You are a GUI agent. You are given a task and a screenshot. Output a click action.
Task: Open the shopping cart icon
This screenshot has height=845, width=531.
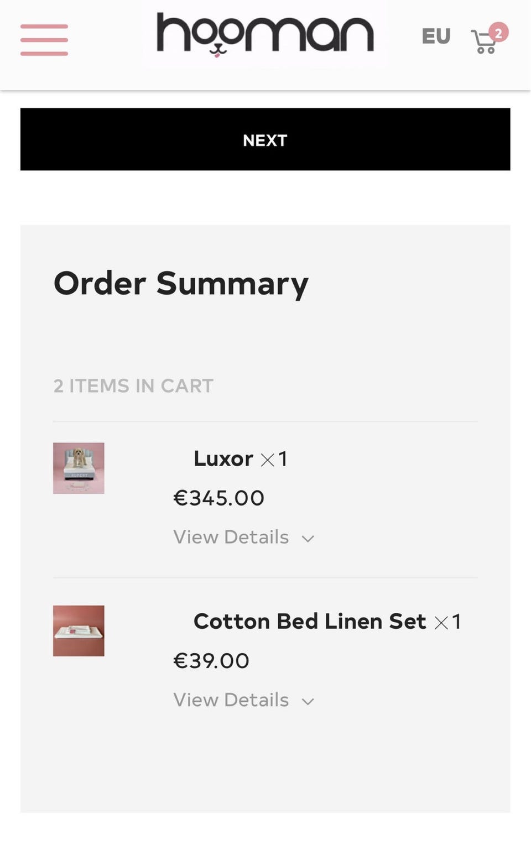pyautogui.click(x=483, y=43)
